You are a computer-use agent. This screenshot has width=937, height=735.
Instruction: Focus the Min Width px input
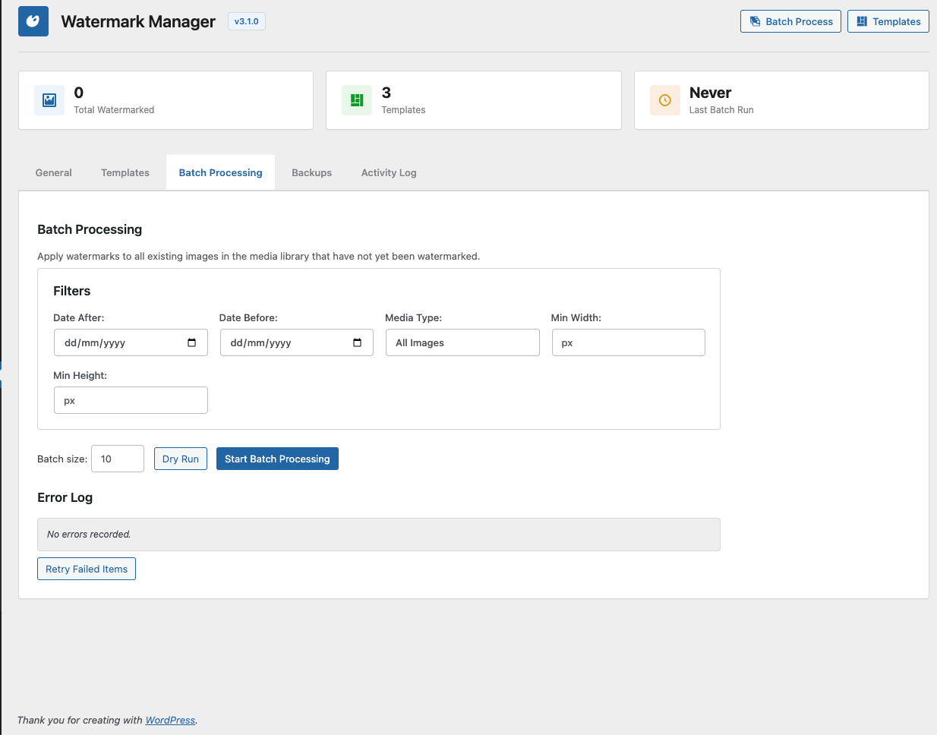tap(628, 342)
